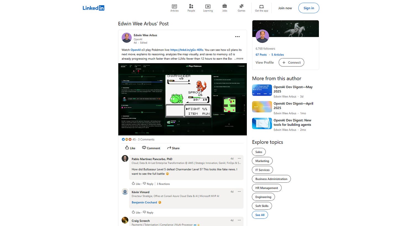The image size is (402, 226).
Task: Open Articles in top navigation
Action: click(174, 8)
